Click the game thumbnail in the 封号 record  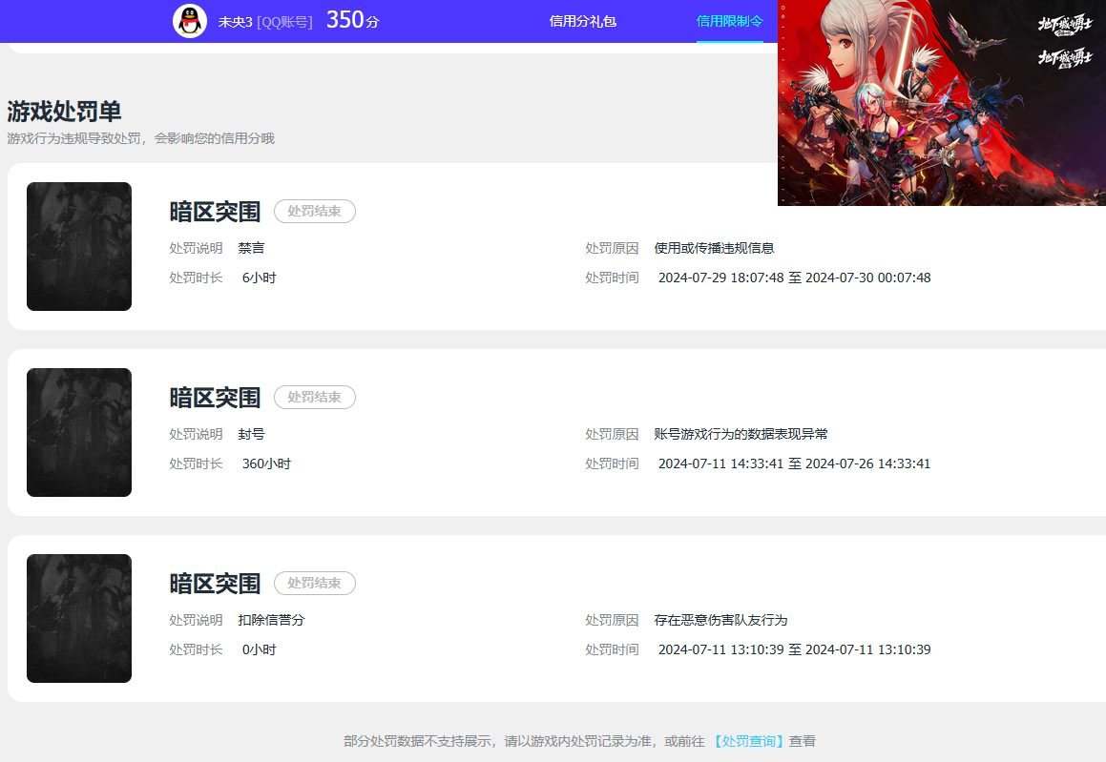click(x=79, y=432)
